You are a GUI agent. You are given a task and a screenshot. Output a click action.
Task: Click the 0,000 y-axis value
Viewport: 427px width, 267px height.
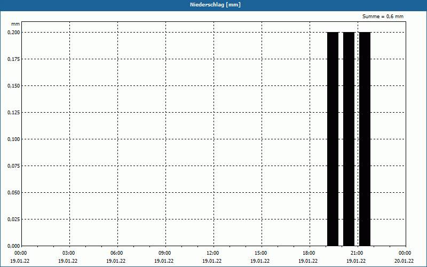pos(14,246)
